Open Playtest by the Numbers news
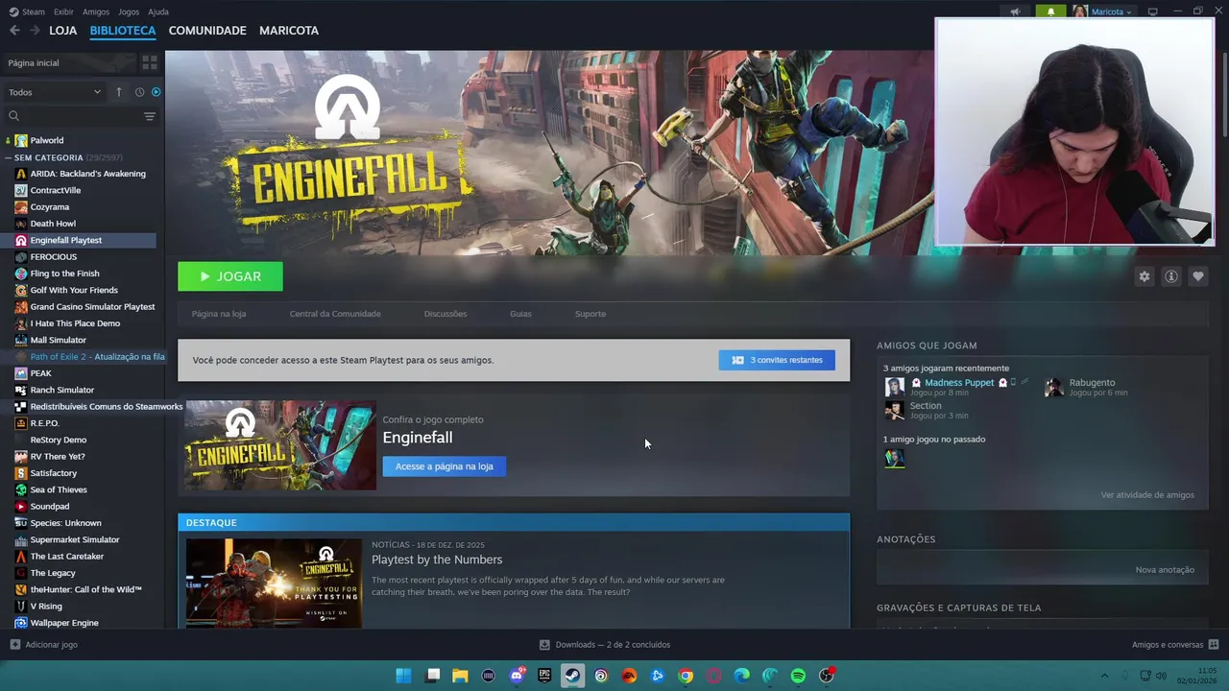 click(437, 560)
